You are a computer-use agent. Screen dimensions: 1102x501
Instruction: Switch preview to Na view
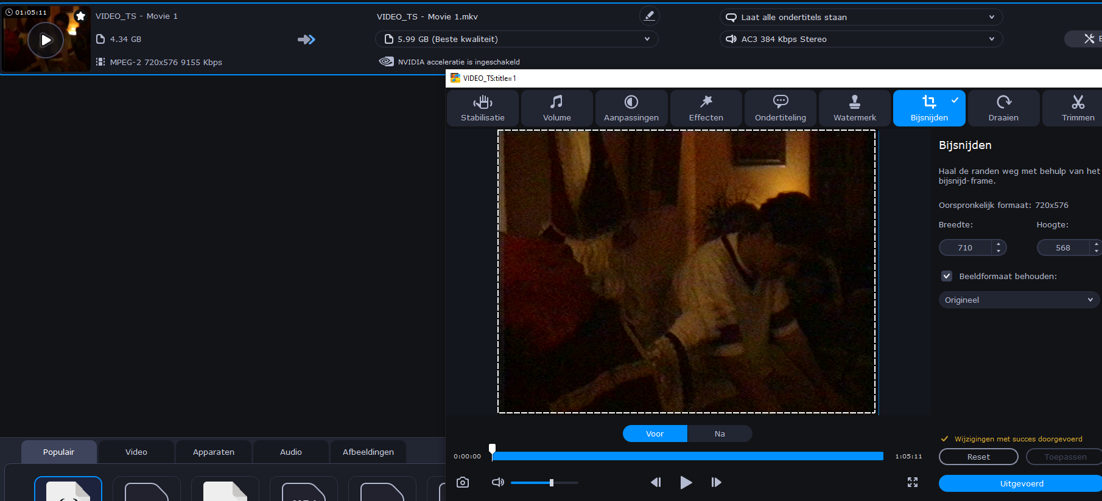tap(720, 434)
